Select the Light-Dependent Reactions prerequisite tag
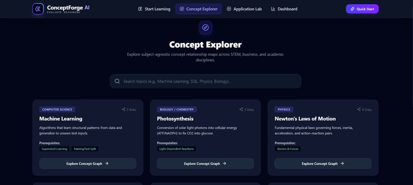Viewport: 413px width, 185px height. tap(176, 149)
